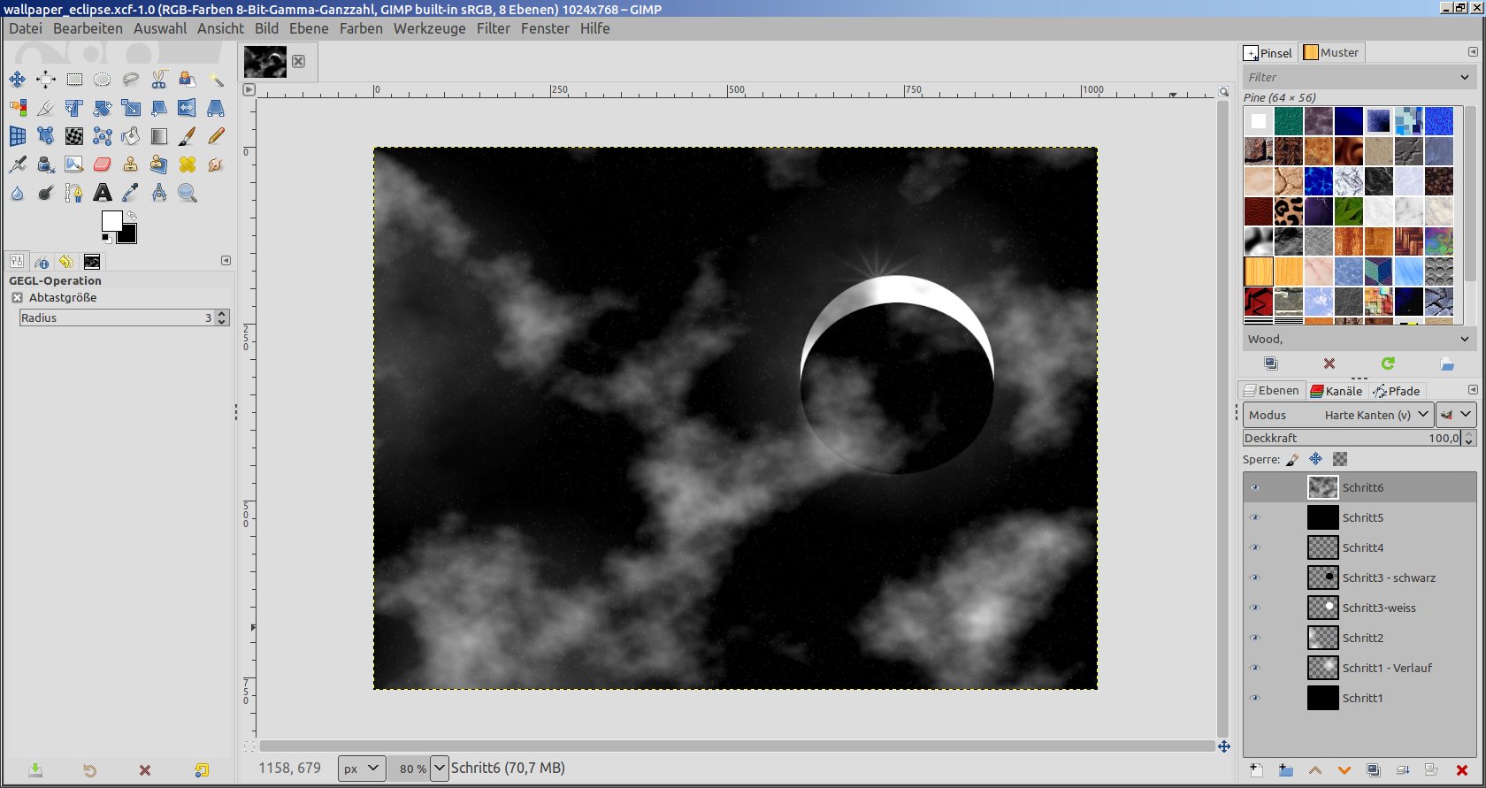The image size is (1486, 788).
Task: Click the Radius input field
Action: coord(111,317)
